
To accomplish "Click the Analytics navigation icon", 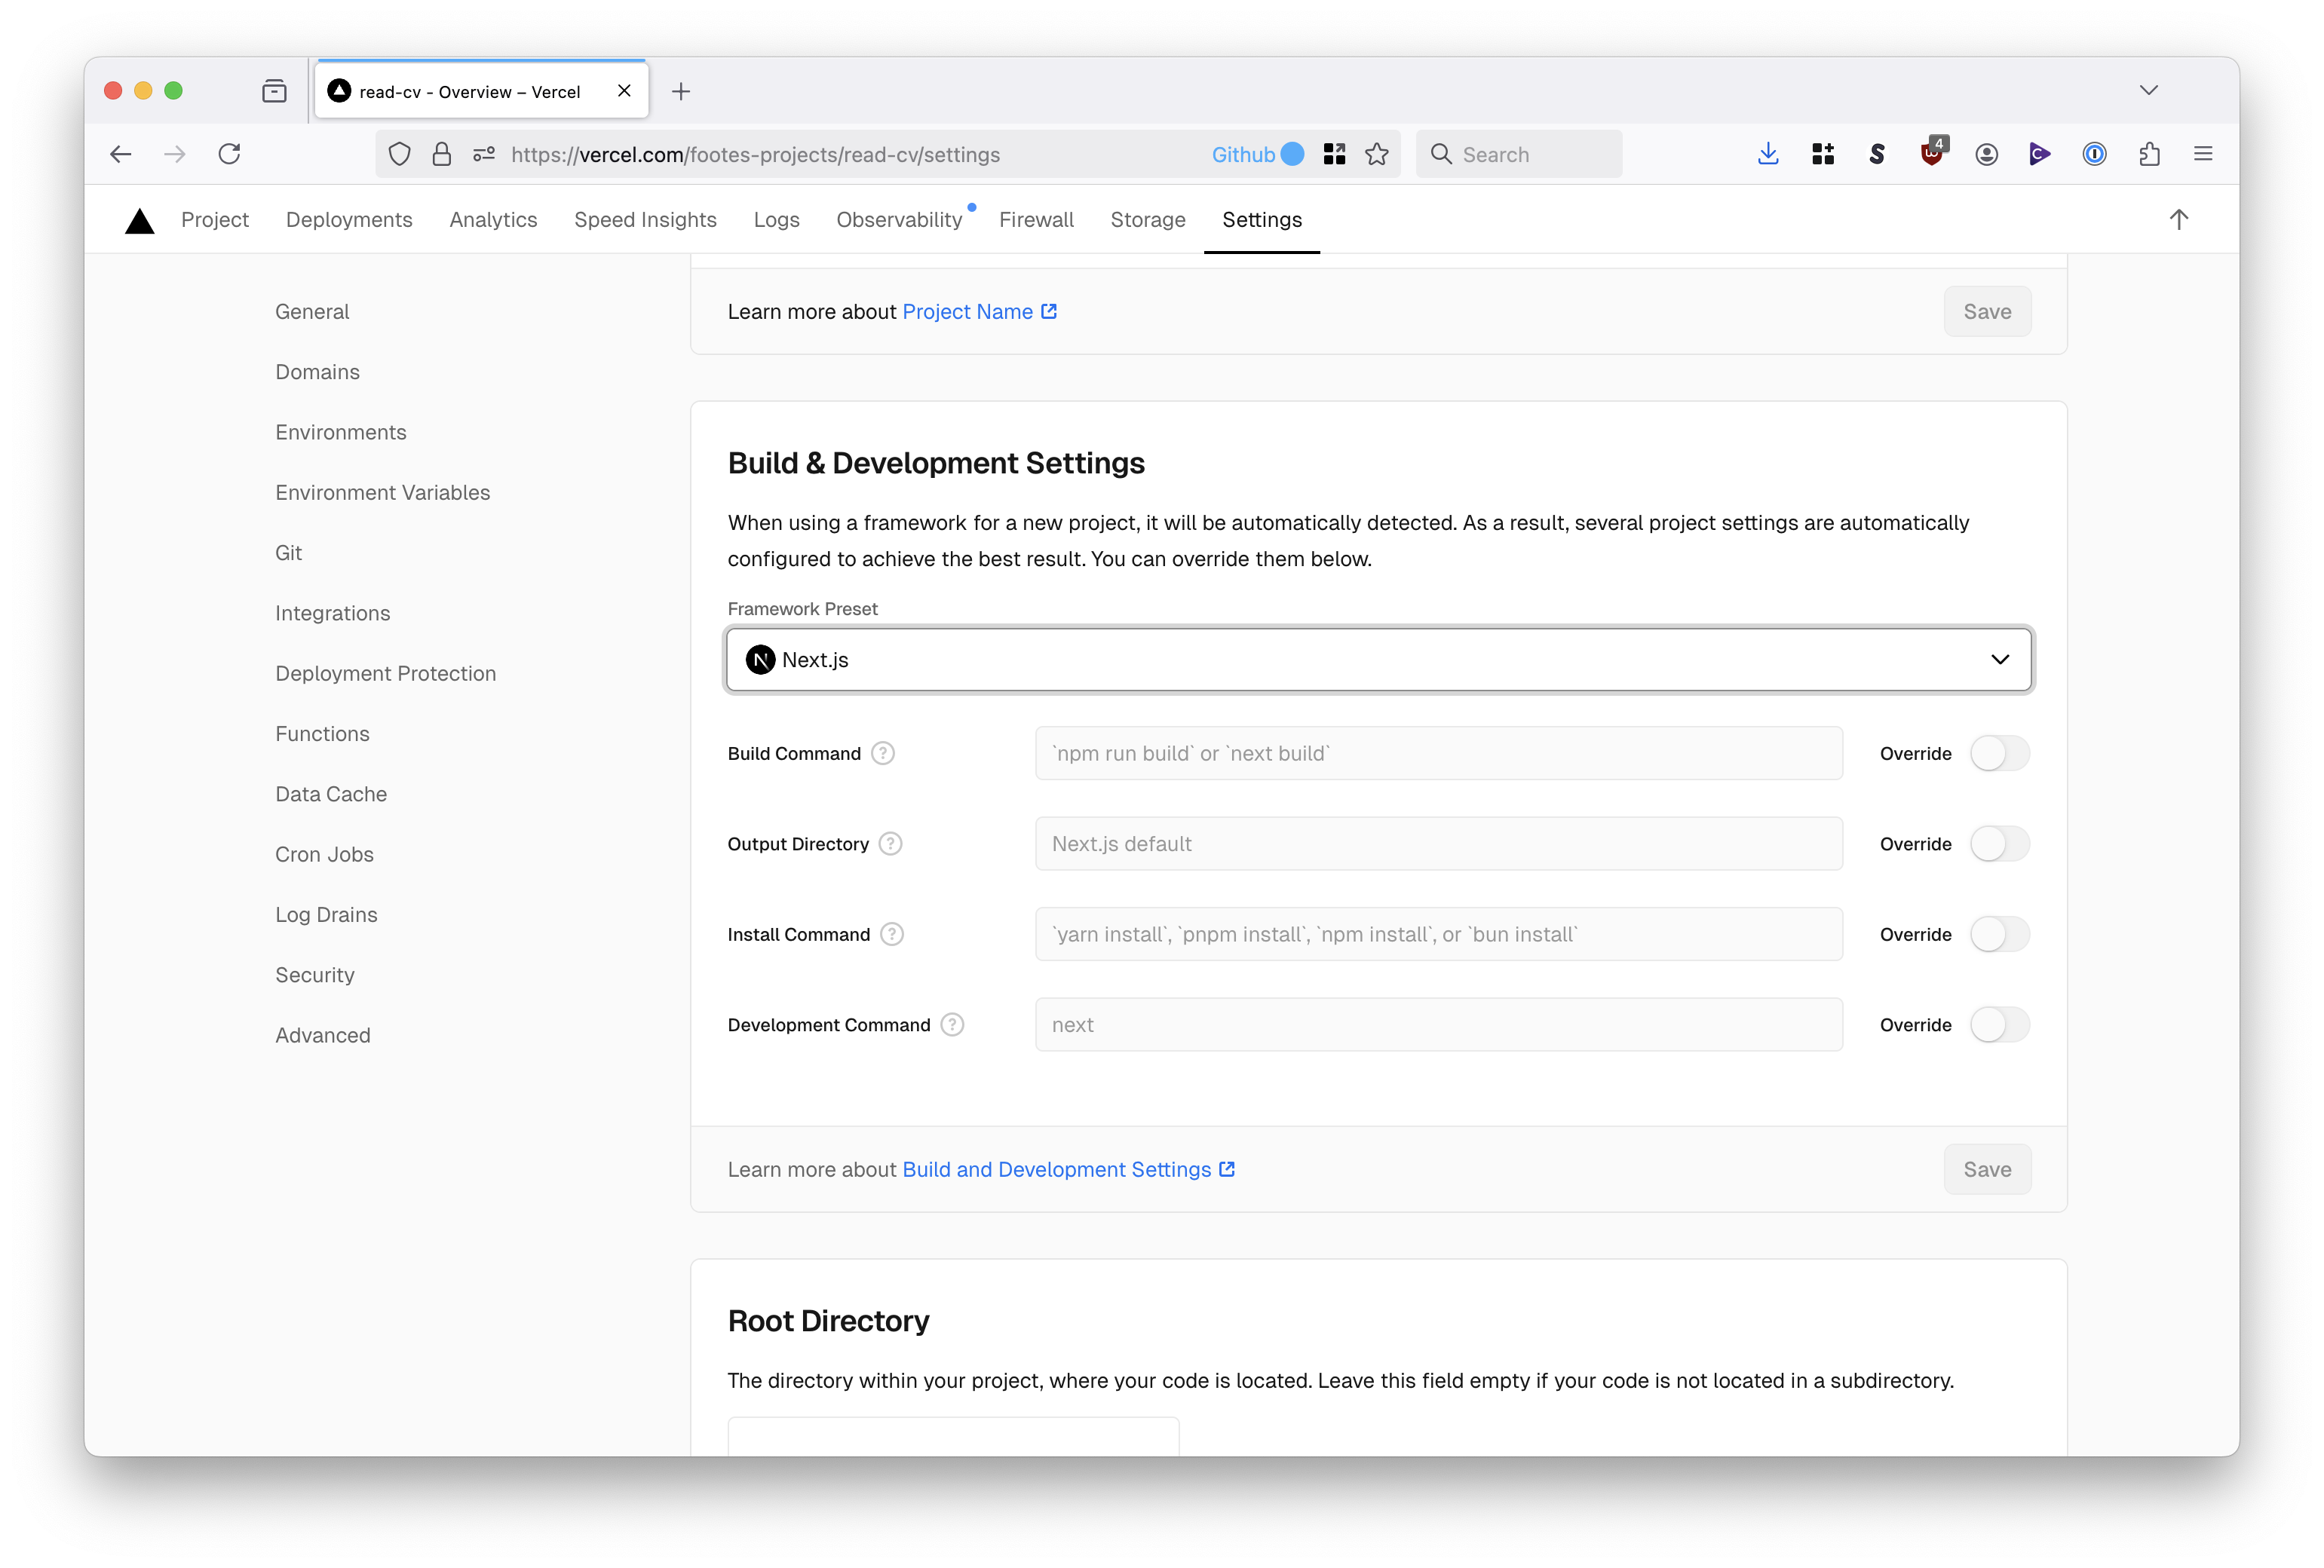I will tap(493, 219).
